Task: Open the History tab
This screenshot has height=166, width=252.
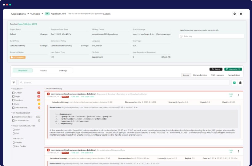Action: pyautogui.click(x=43, y=71)
